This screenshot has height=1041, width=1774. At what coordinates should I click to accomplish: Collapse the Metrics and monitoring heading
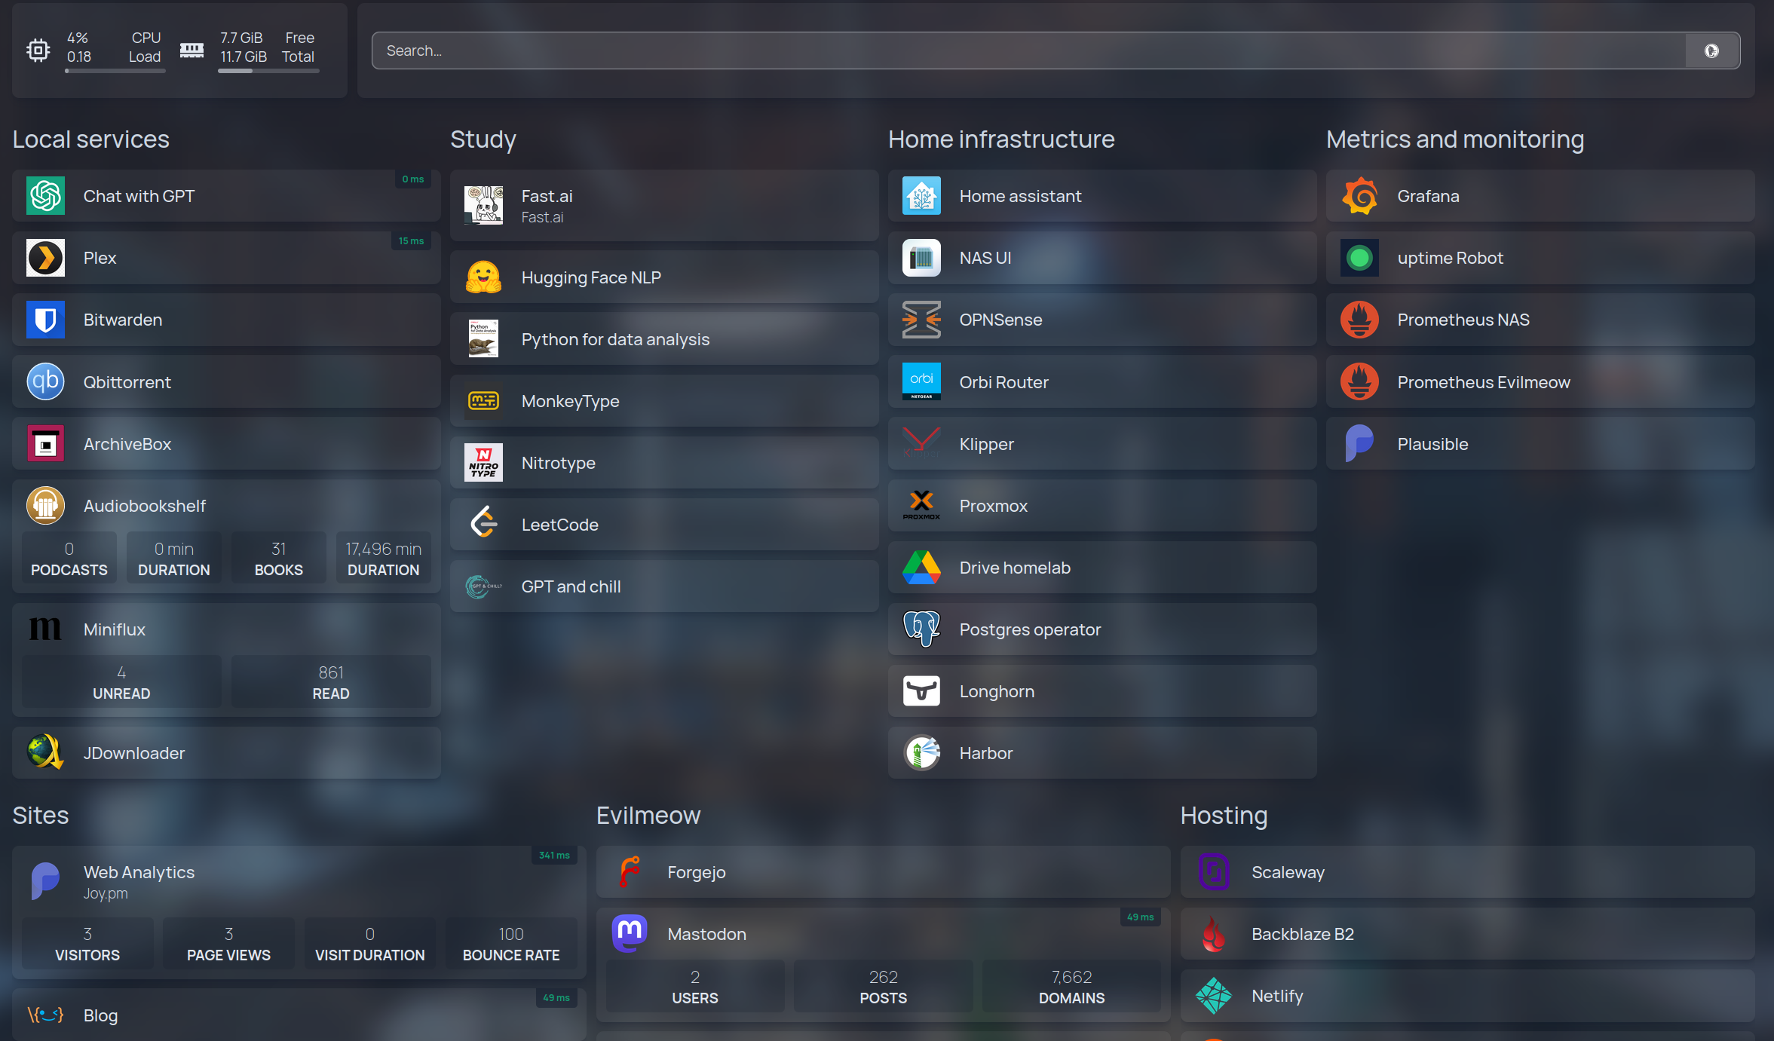pyautogui.click(x=1454, y=139)
